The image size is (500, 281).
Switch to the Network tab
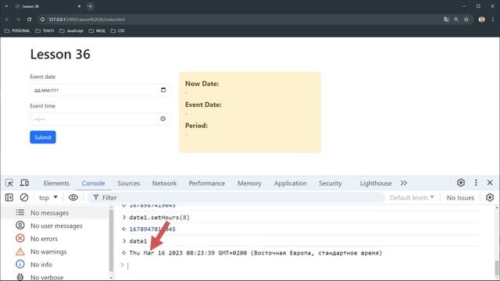164,183
